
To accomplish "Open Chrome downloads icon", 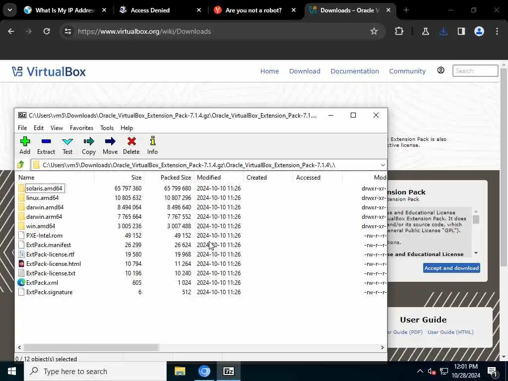I will point(443,31).
